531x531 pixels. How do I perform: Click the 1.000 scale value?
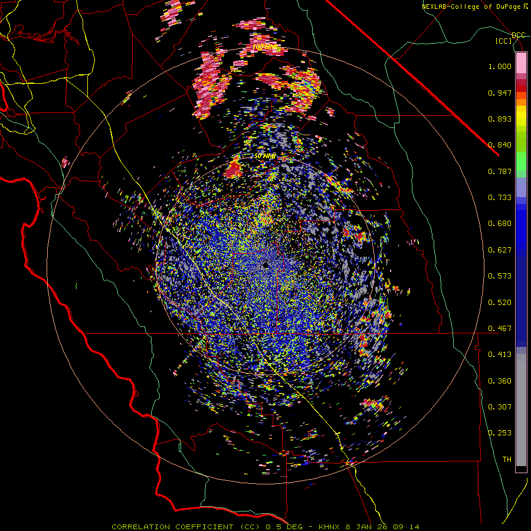pyautogui.click(x=500, y=66)
